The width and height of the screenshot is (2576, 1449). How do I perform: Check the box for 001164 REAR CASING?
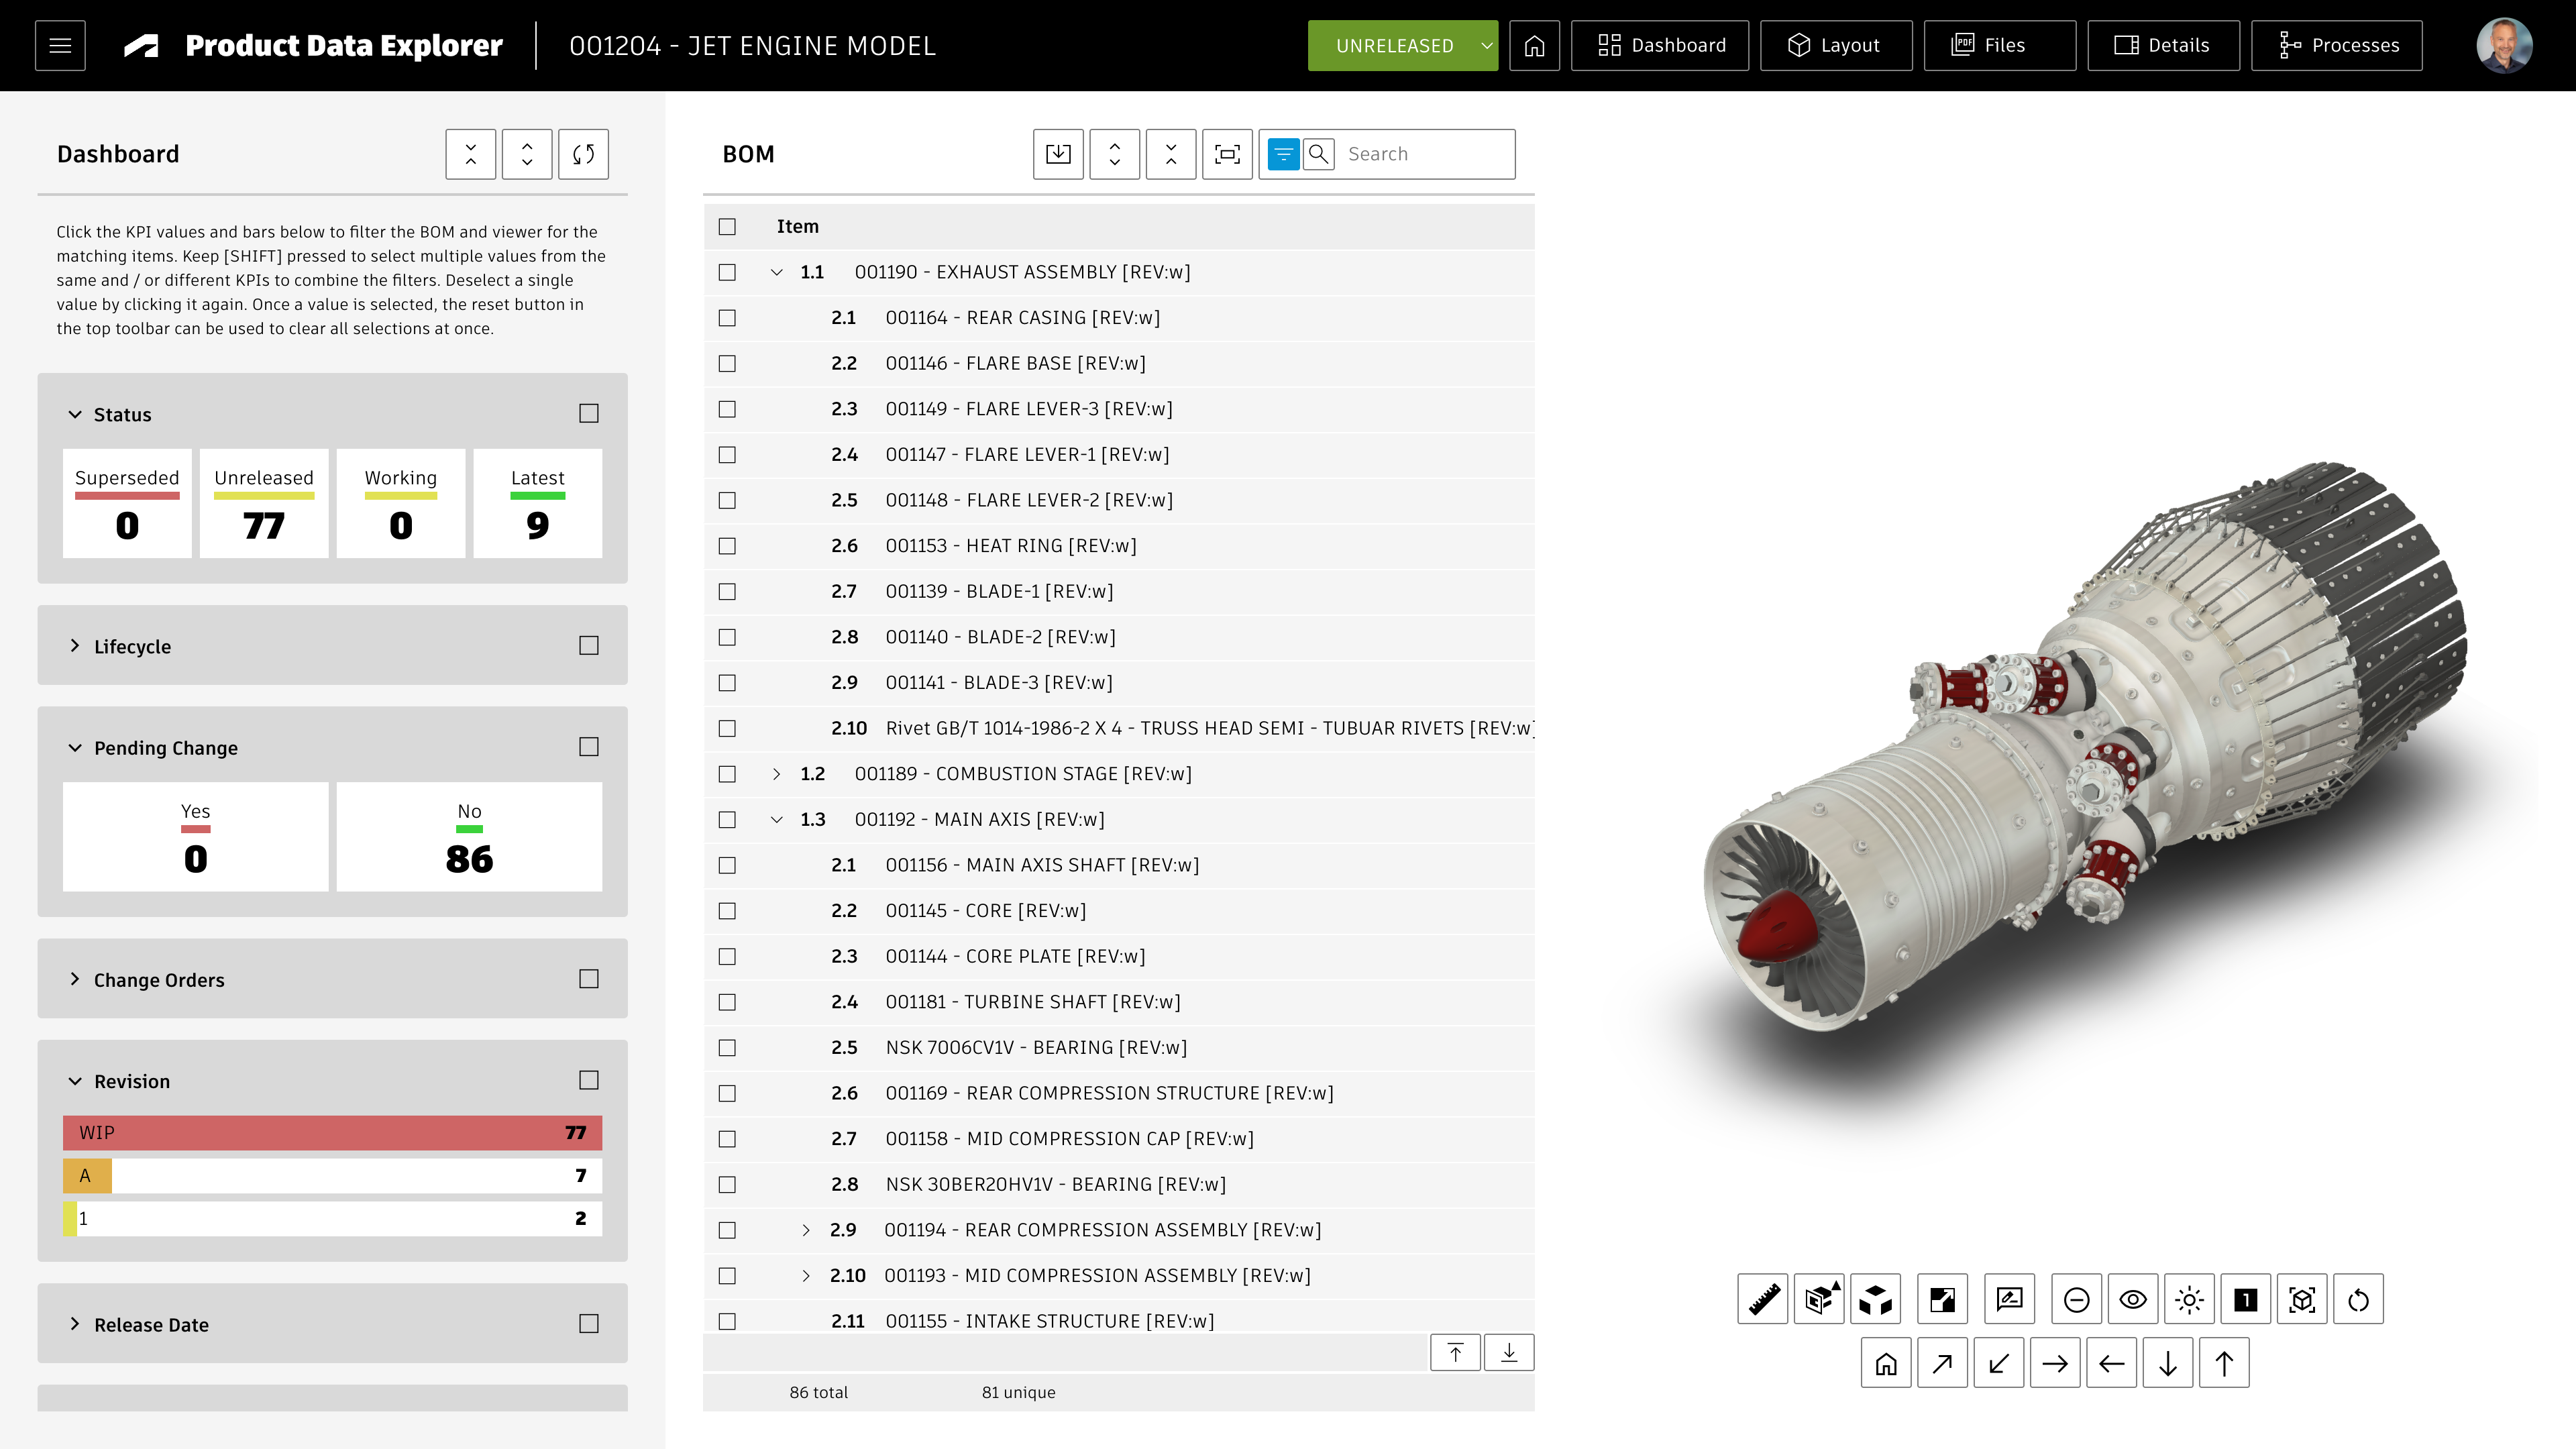click(x=727, y=318)
